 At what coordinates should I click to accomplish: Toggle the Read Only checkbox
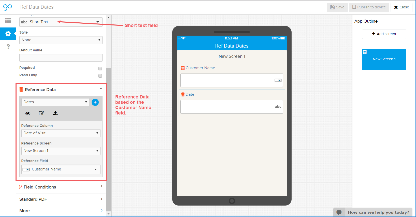click(x=100, y=76)
